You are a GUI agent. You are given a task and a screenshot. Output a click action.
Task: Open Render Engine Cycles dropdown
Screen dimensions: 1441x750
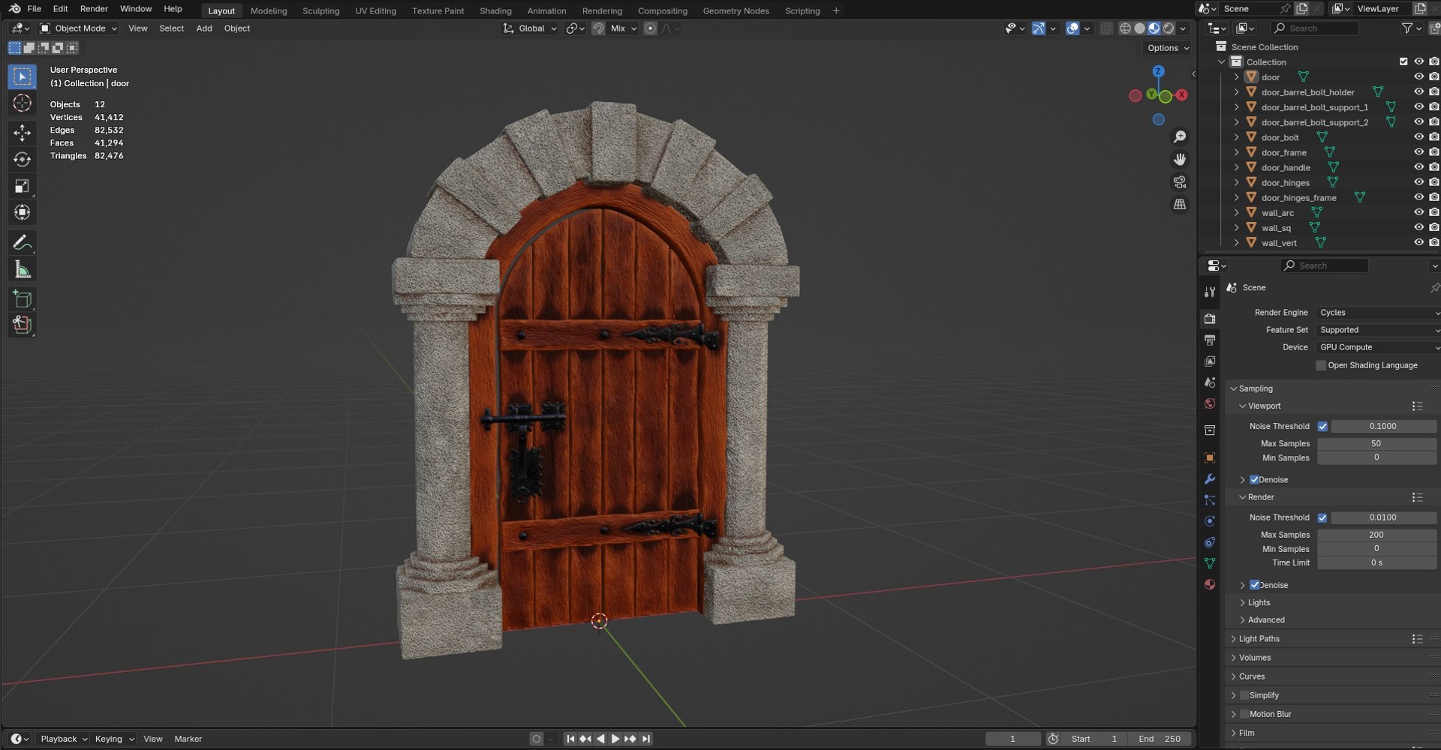point(1378,313)
